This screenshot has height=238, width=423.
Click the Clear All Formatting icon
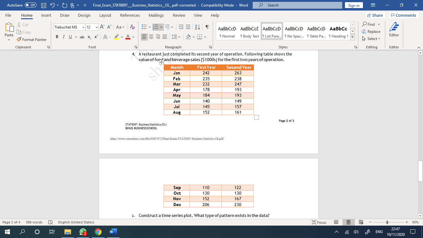(x=132, y=27)
